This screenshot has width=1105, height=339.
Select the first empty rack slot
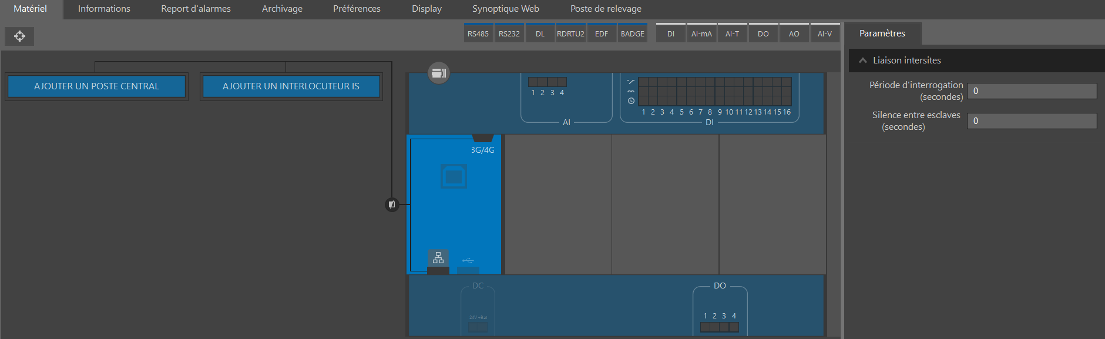pyautogui.click(x=558, y=204)
